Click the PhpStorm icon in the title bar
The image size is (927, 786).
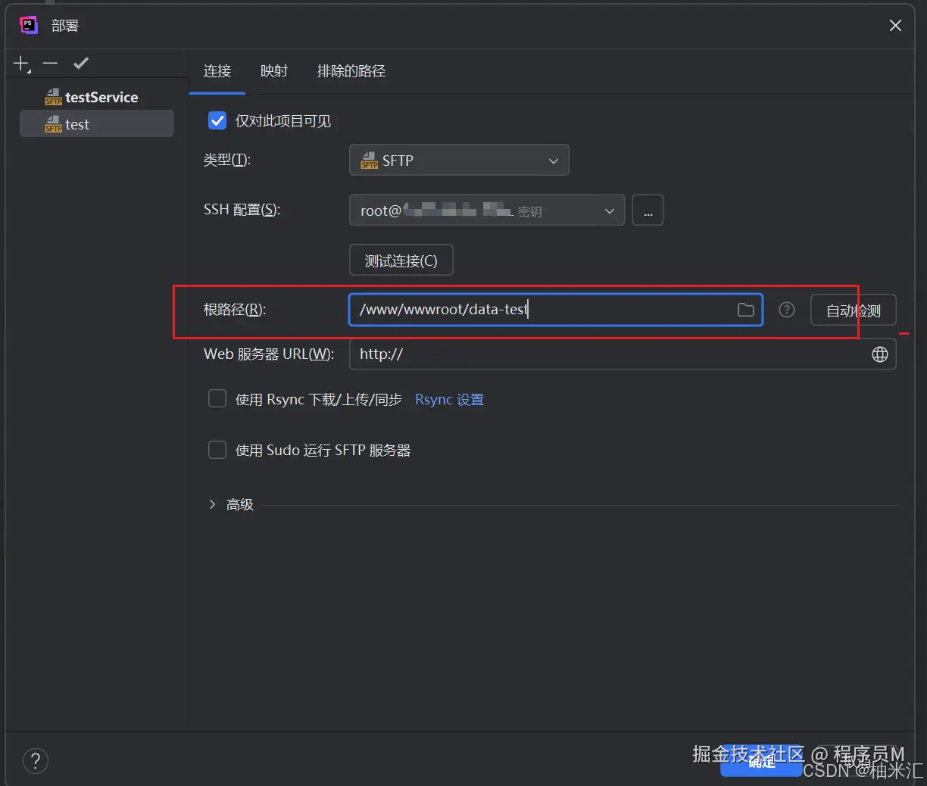(x=28, y=25)
